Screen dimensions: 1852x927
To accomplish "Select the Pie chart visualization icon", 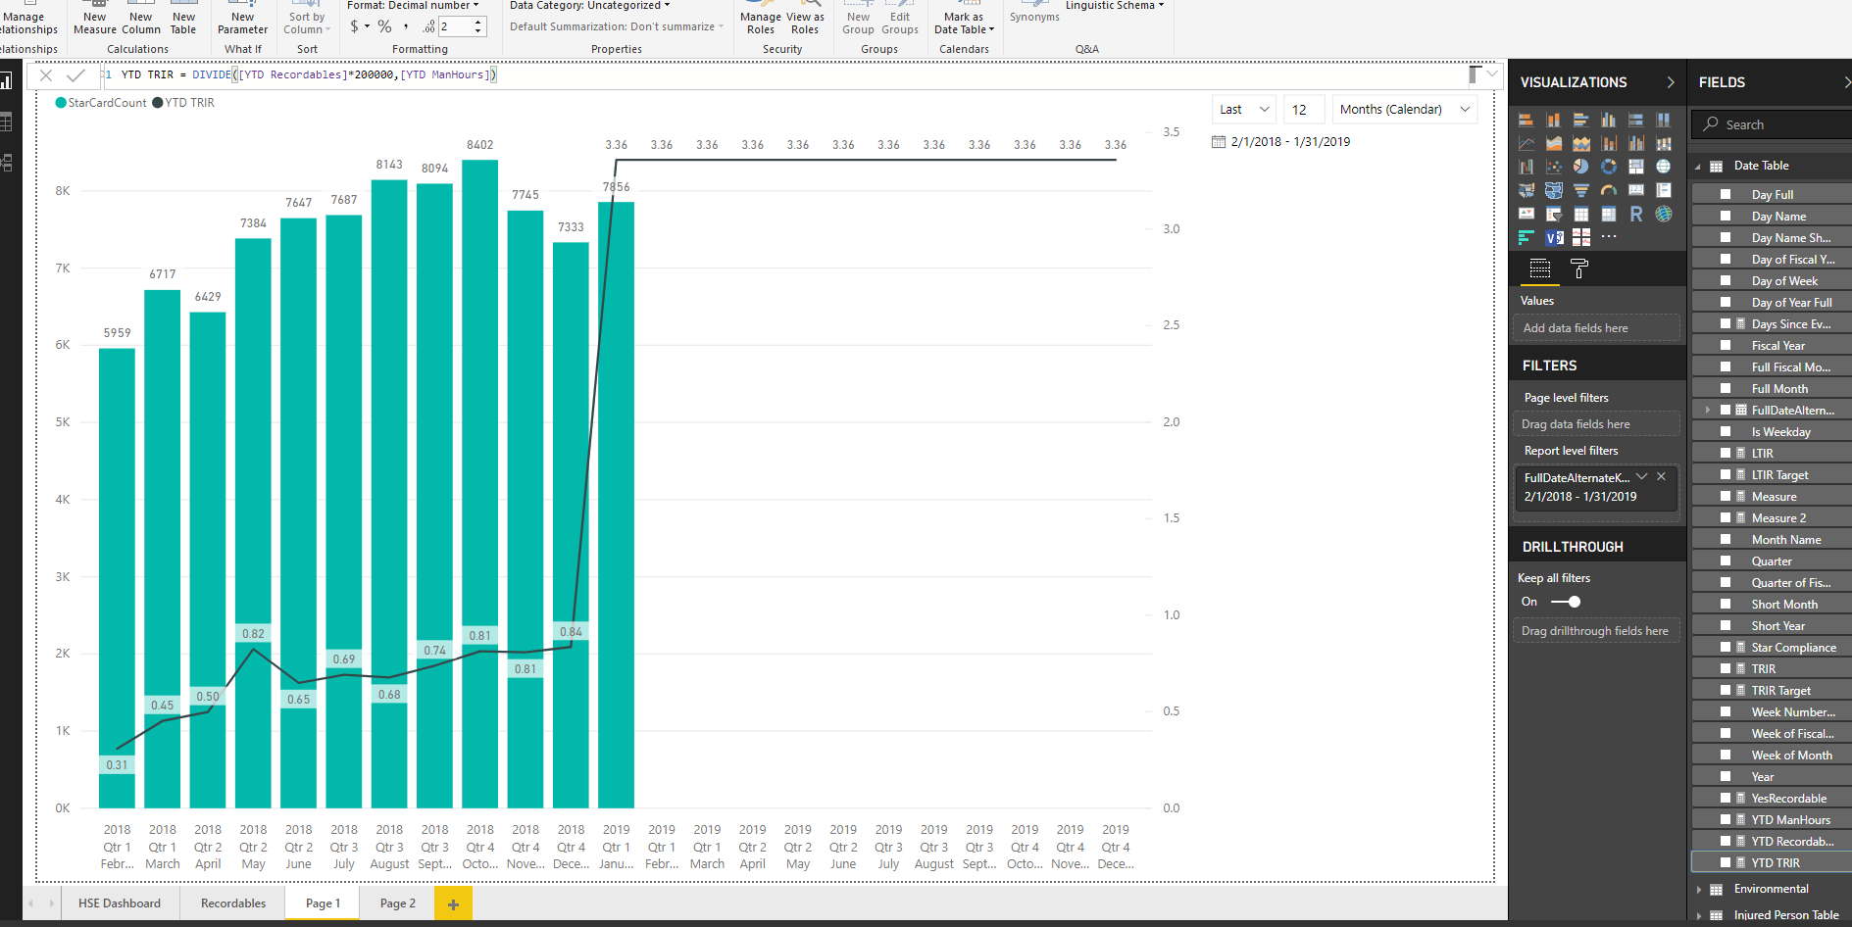I will [x=1580, y=167].
